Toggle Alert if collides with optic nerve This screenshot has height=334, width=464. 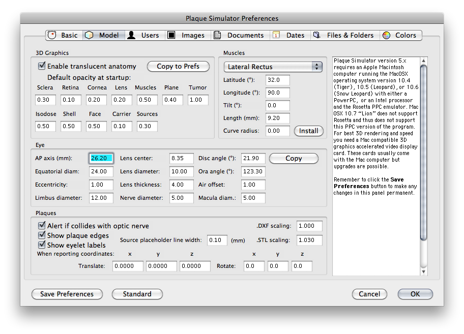tap(42, 226)
